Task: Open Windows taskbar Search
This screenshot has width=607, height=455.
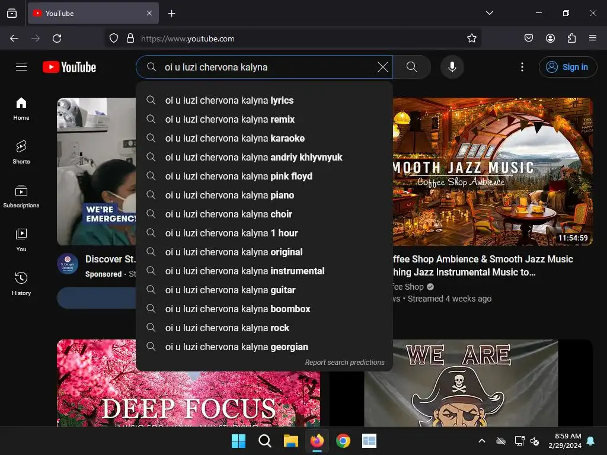Action: [x=265, y=441]
